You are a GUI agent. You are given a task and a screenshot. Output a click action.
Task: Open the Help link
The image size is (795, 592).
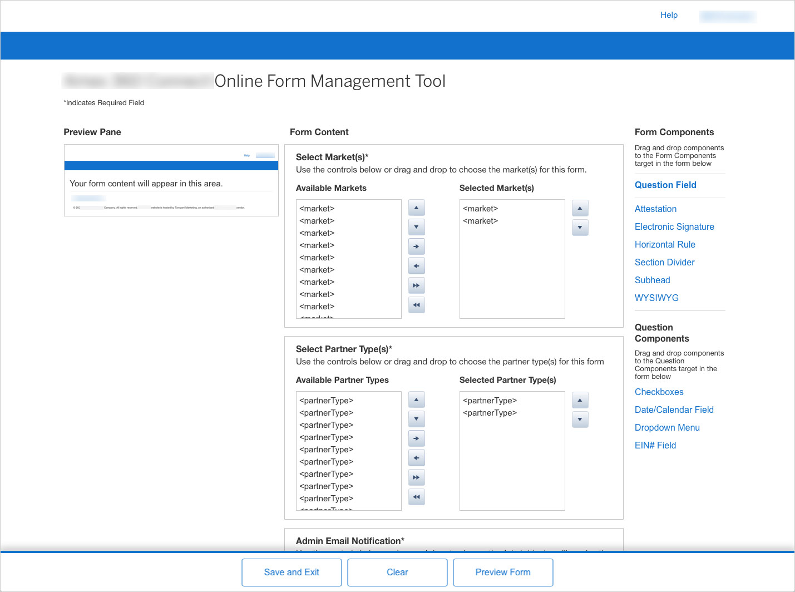pyautogui.click(x=669, y=15)
